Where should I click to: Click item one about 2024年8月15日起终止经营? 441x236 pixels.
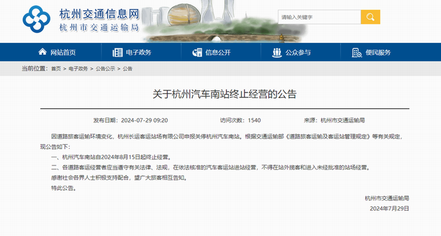[x=111, y=157]
